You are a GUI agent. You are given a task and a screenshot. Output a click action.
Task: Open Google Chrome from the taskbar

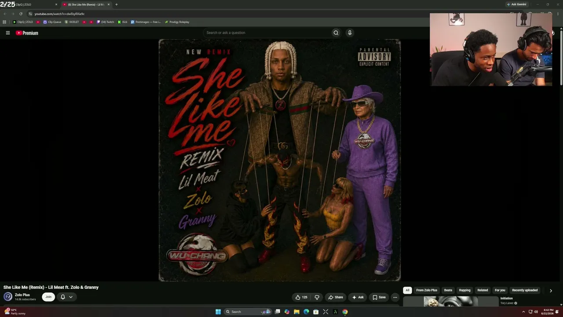tap(345, 312)
